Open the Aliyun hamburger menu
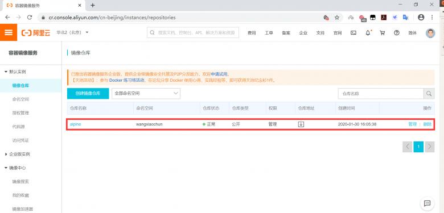The height and width of the screenshot is (213, 444). coord(9,32)
